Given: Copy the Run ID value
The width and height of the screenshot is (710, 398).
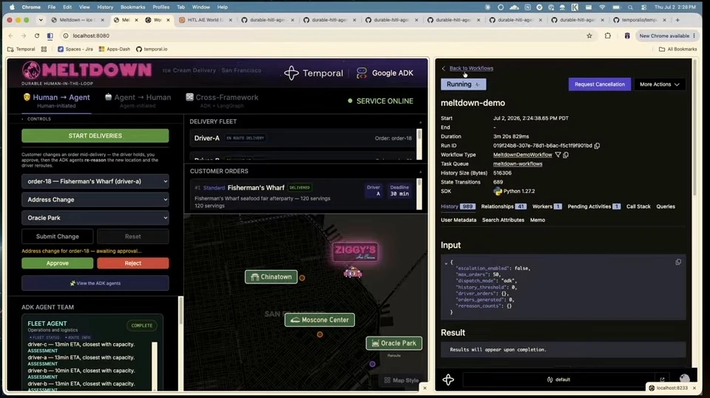Looking at the screenshot, I should click(x=597, y=146).
